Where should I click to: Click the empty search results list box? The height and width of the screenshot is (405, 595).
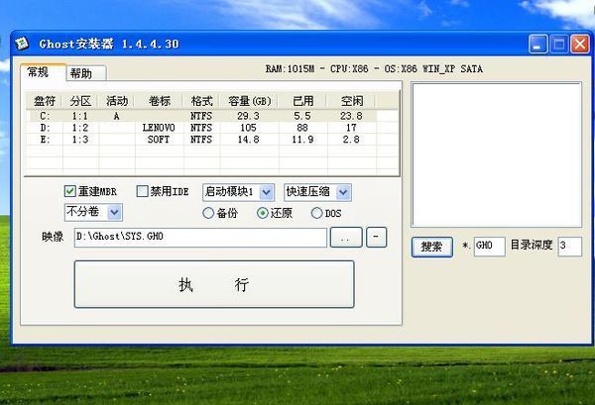497,154
